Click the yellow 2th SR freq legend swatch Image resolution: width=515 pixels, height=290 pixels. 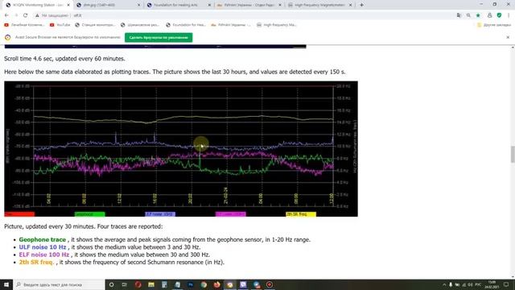click(301, 214)
